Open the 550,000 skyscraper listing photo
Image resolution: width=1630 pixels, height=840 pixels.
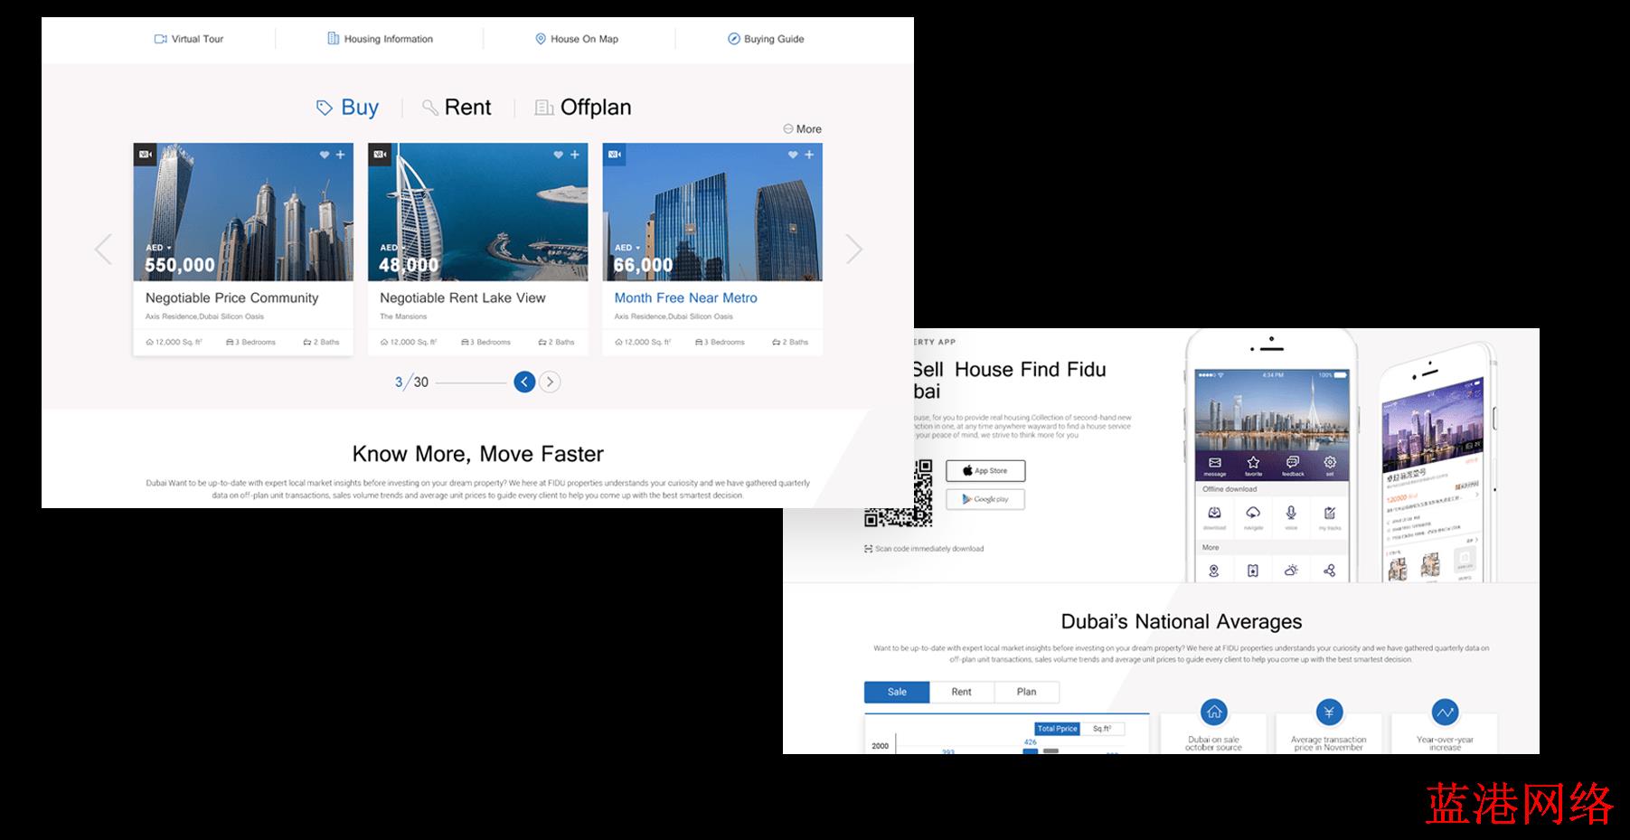(x=243, y=212)
